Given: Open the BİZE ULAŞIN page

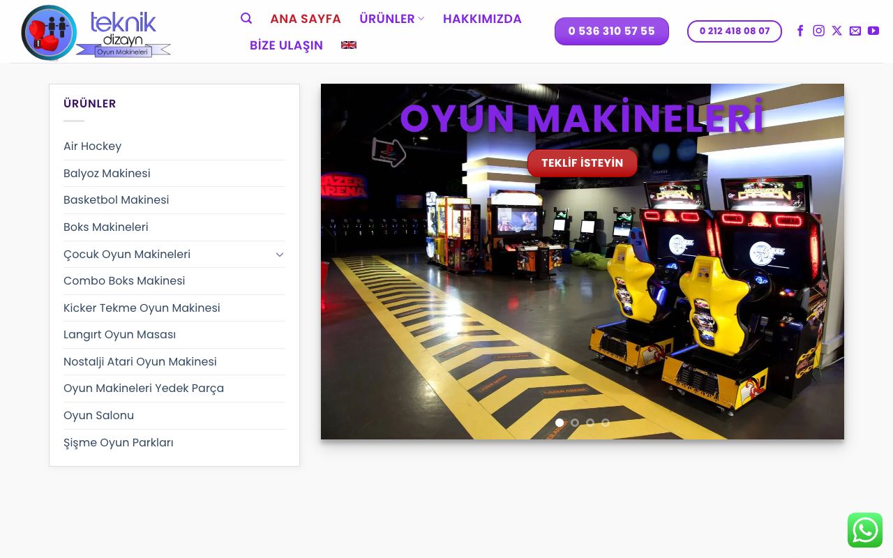Looking at the screenshot, I should tap(286, 45).
